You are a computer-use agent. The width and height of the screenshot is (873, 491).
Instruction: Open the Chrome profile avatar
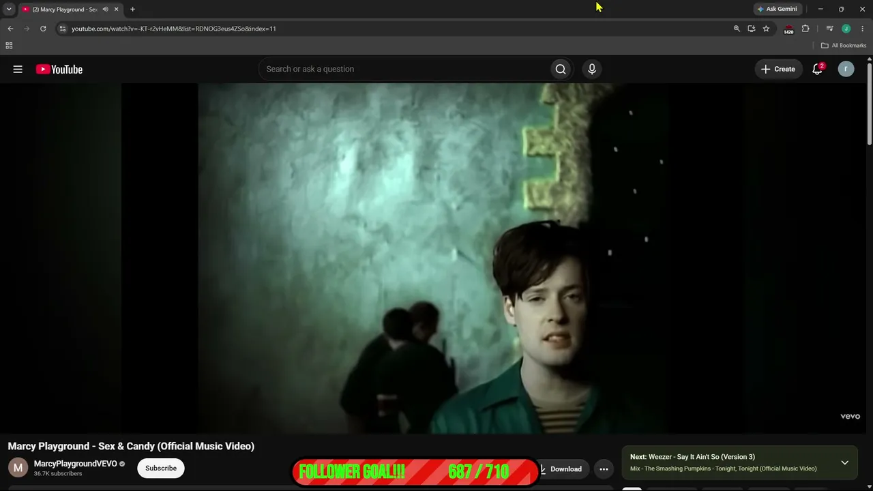coord(846,29)
